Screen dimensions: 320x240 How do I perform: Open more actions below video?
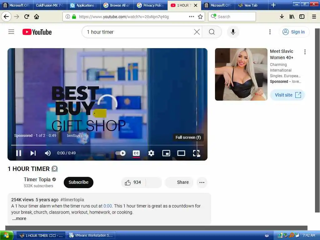tap(202, 182)
